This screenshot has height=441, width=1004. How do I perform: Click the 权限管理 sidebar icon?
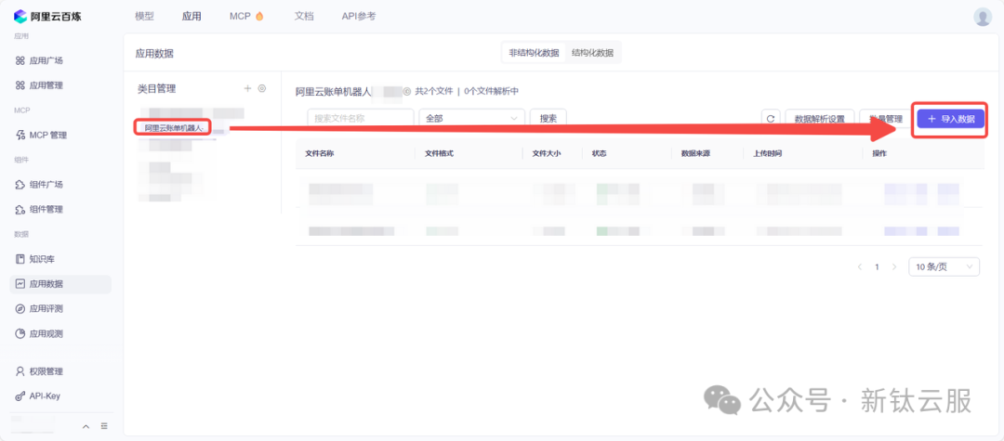click(x=20, y=371)
